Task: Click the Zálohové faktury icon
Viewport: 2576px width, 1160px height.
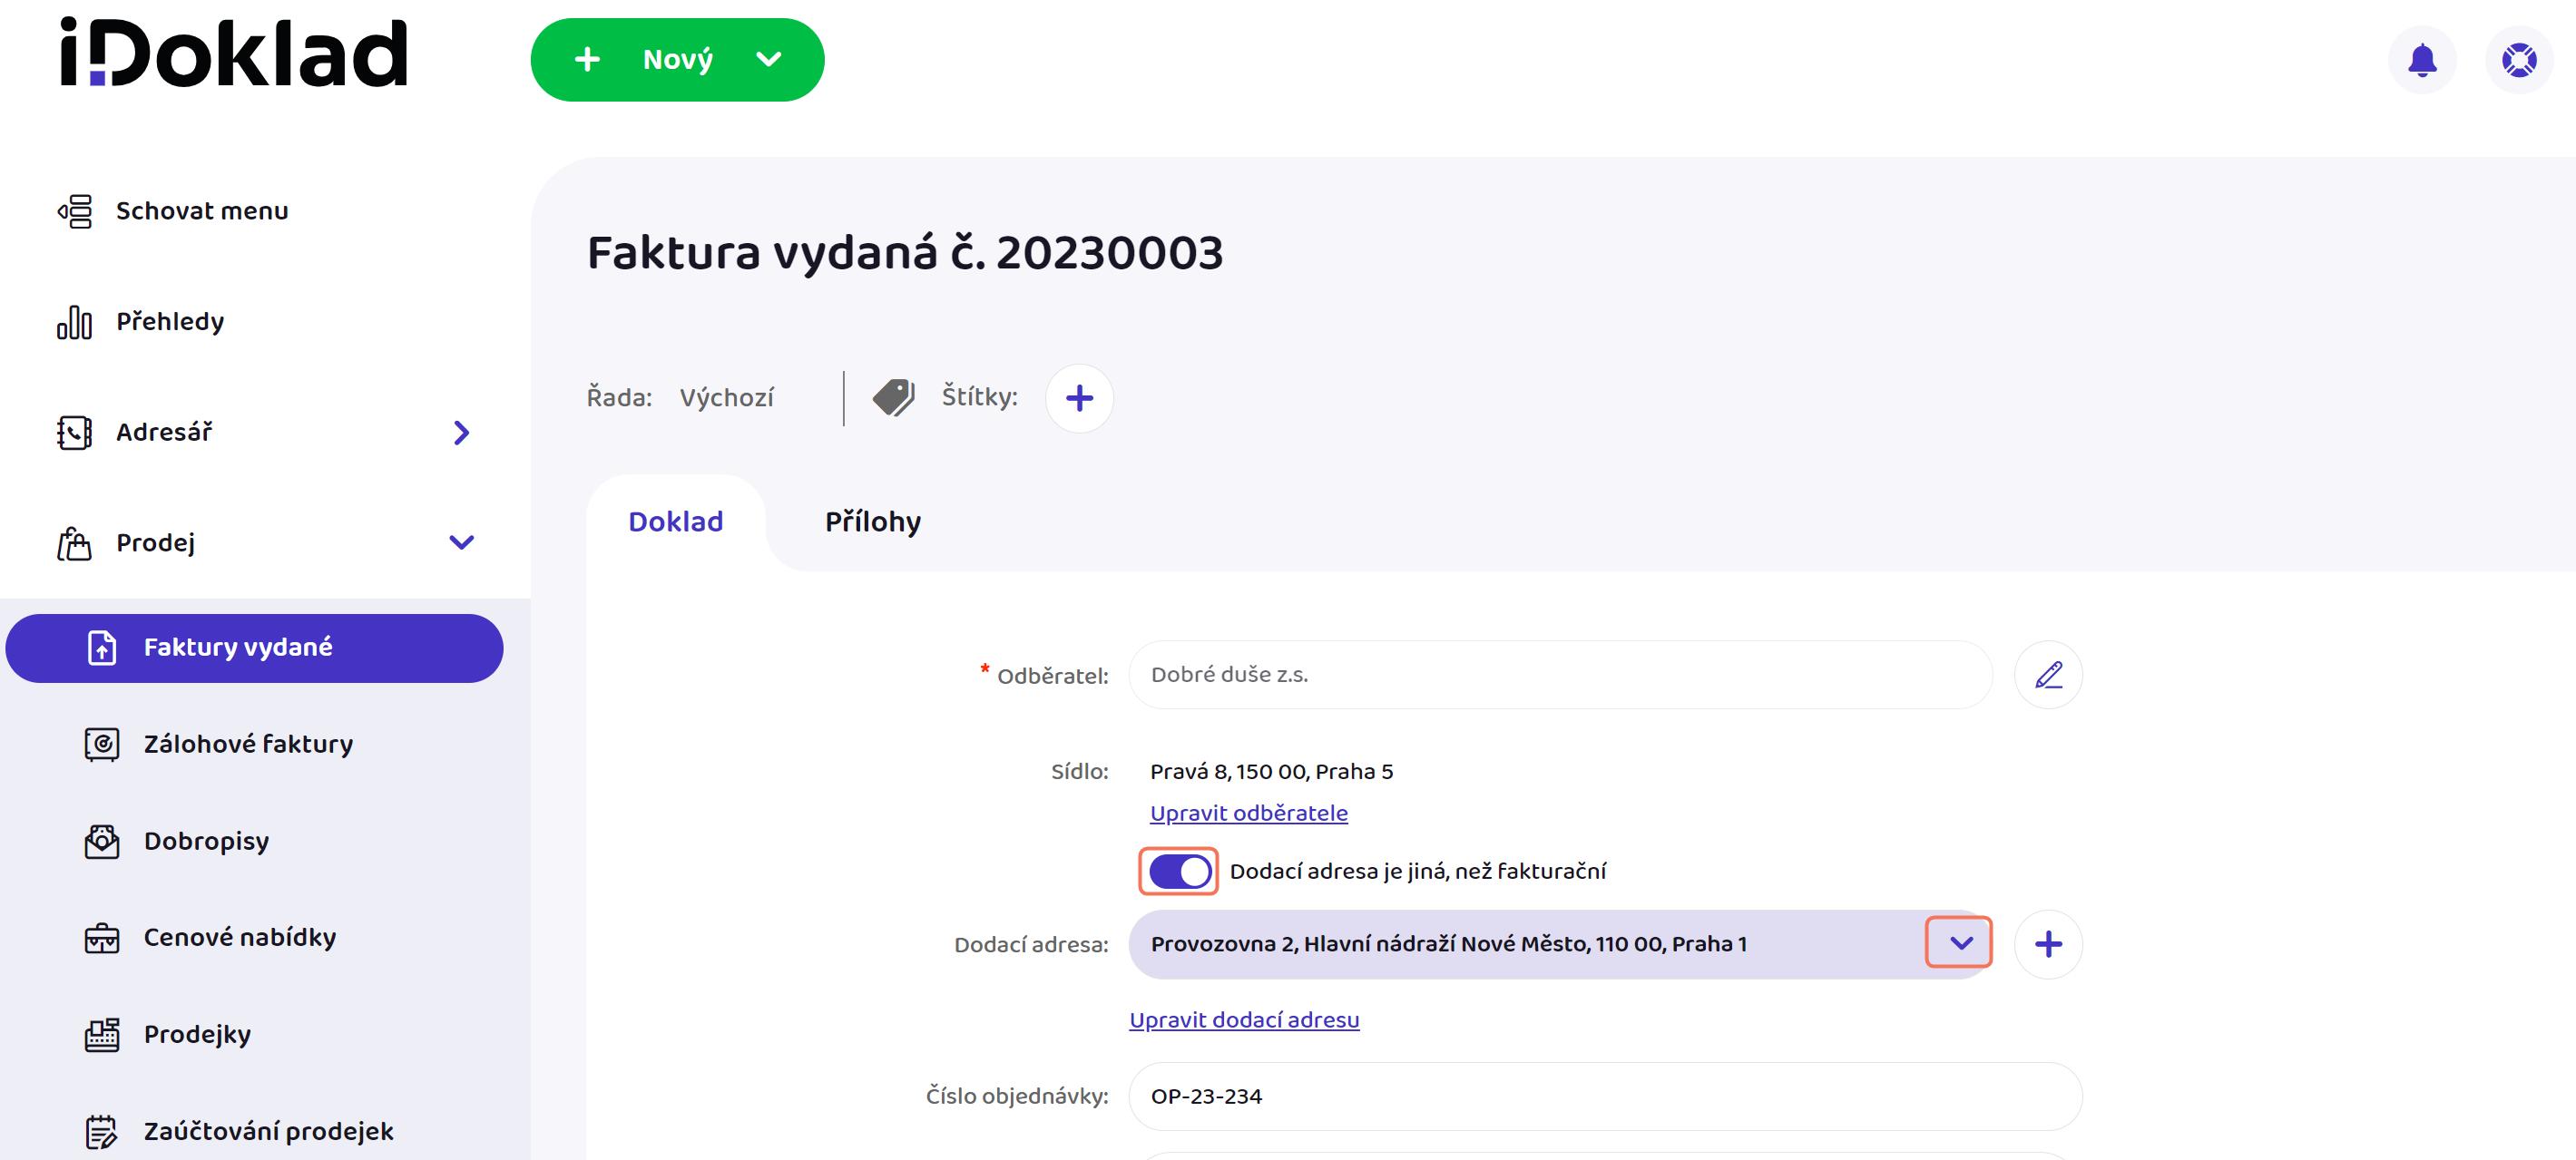Action: point(102,745)
